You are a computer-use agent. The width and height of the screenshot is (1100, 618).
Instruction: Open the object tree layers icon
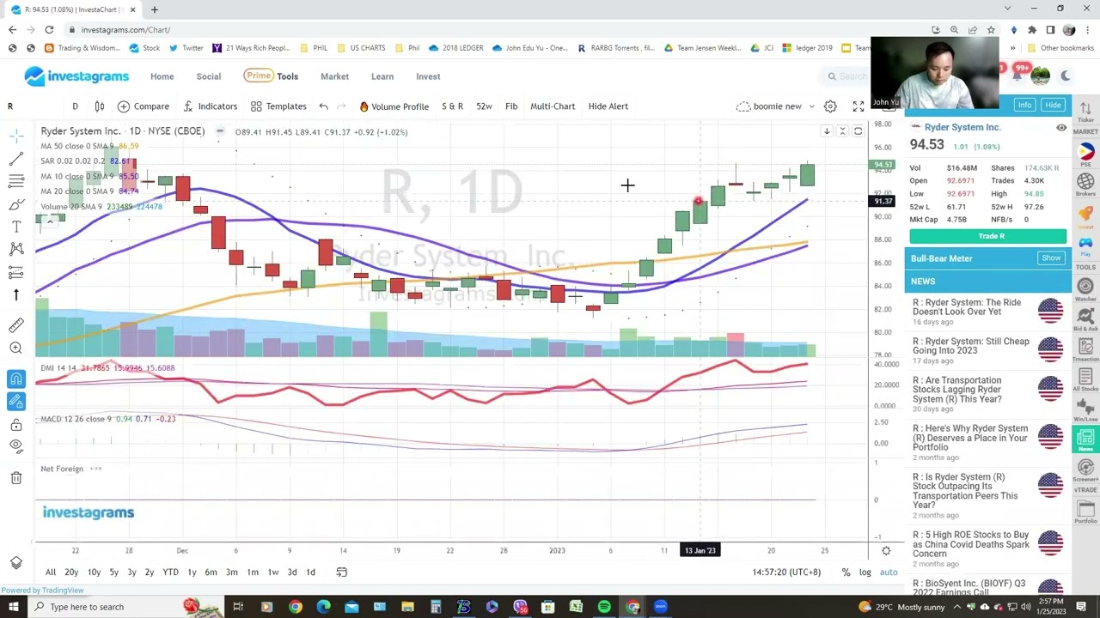[15, 562]
